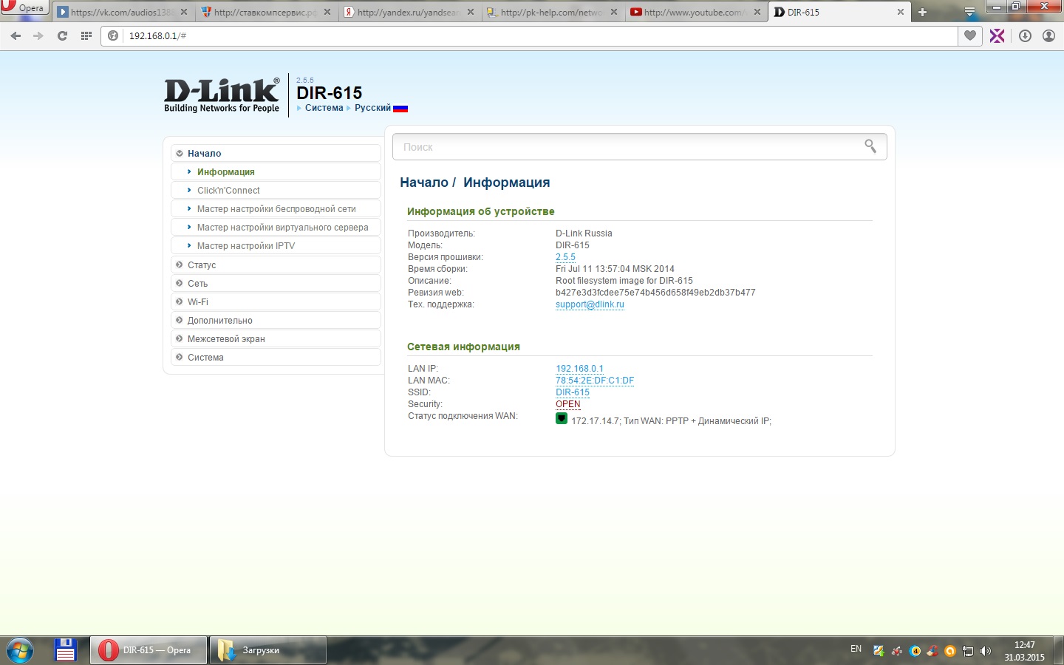Click the search magnifier icon

870,146
